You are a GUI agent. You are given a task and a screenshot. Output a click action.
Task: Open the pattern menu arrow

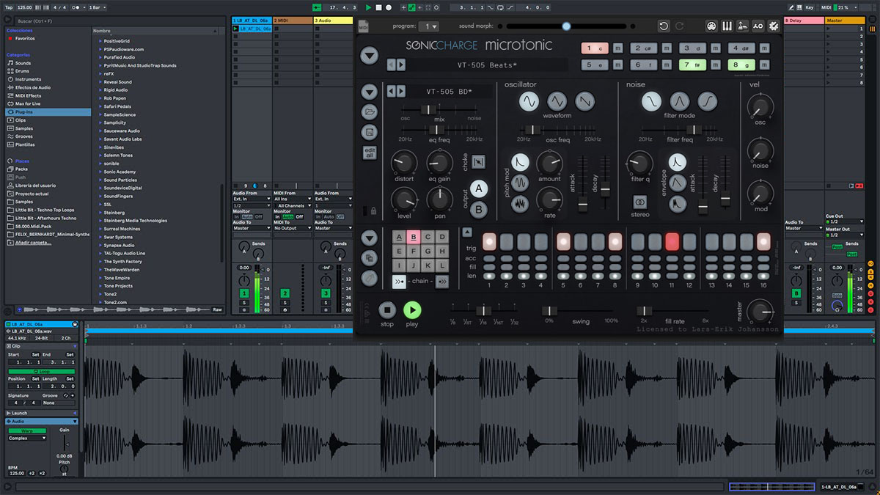370,238
